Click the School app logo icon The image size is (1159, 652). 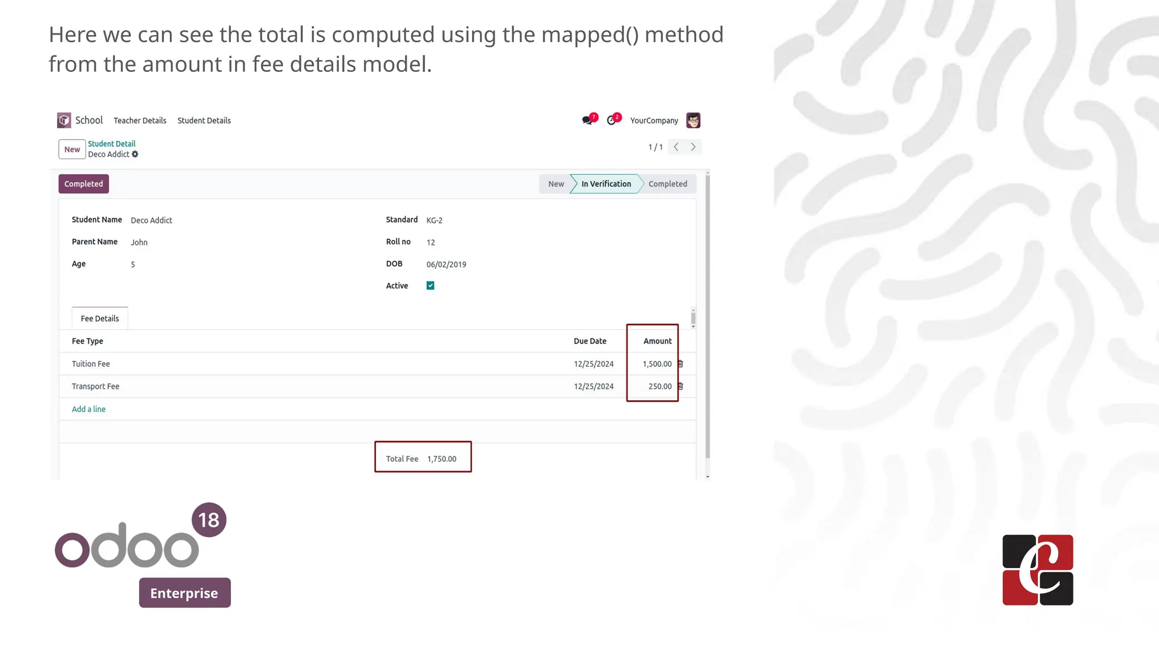pyautogui.click(x=64, y=120)
